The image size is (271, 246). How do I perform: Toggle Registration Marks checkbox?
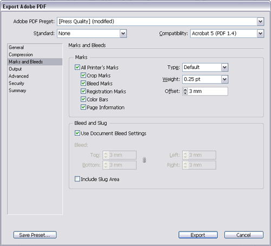pos(83,91)
